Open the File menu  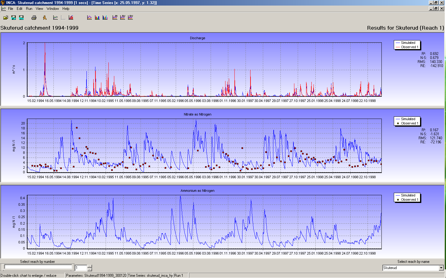pyautogui.click(x=11, y=9)
